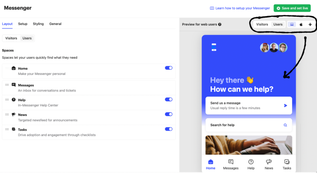Open the help tooltip beside Preview for web users
317x173 pixels.
(x=220, y=24)
